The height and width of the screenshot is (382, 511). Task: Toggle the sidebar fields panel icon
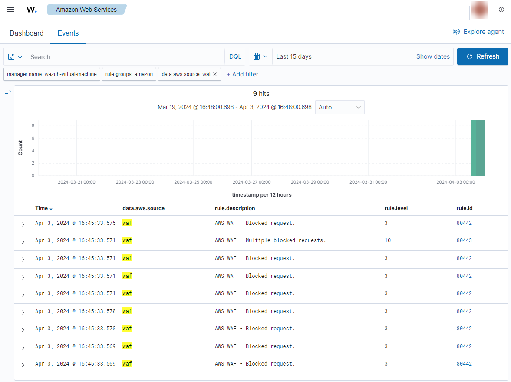pos(7,92)
